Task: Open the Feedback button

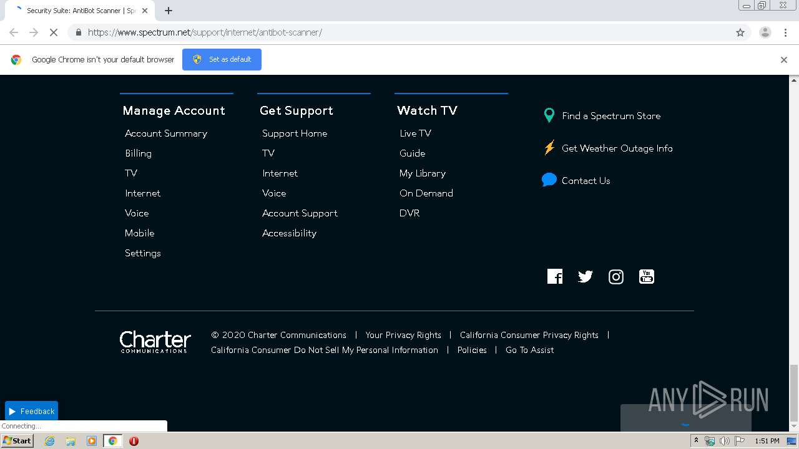Action: (31, 411)
